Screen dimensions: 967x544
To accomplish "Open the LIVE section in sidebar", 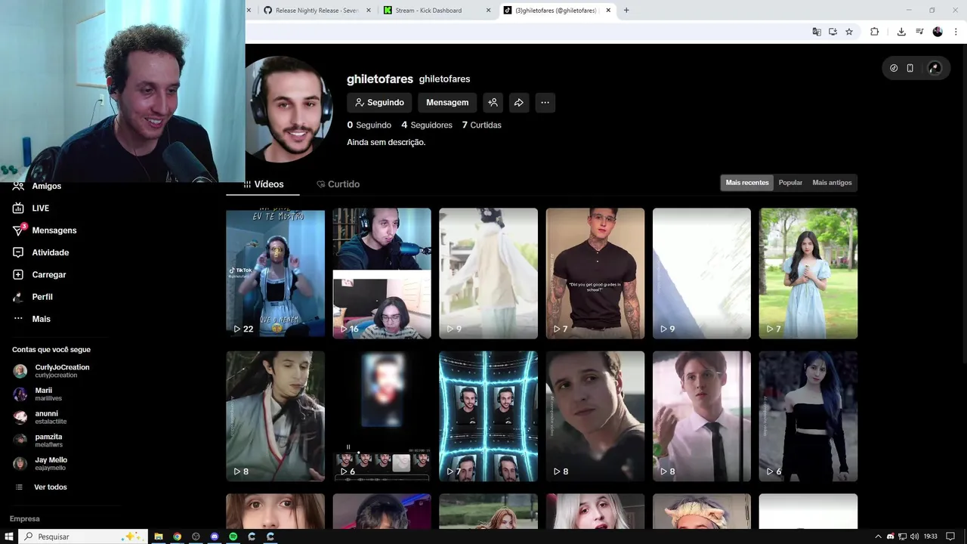I will [40, 208].
